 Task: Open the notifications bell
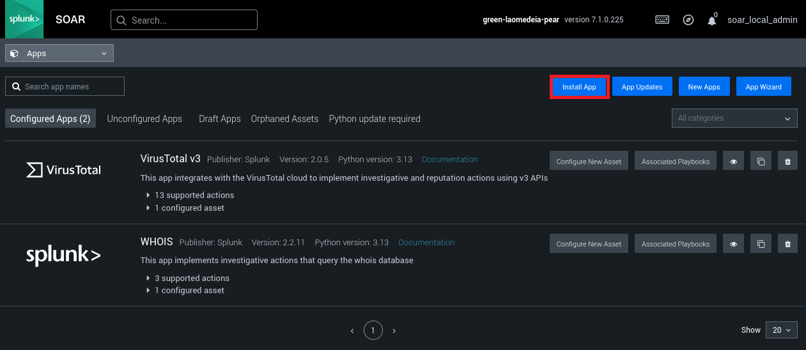711,20
